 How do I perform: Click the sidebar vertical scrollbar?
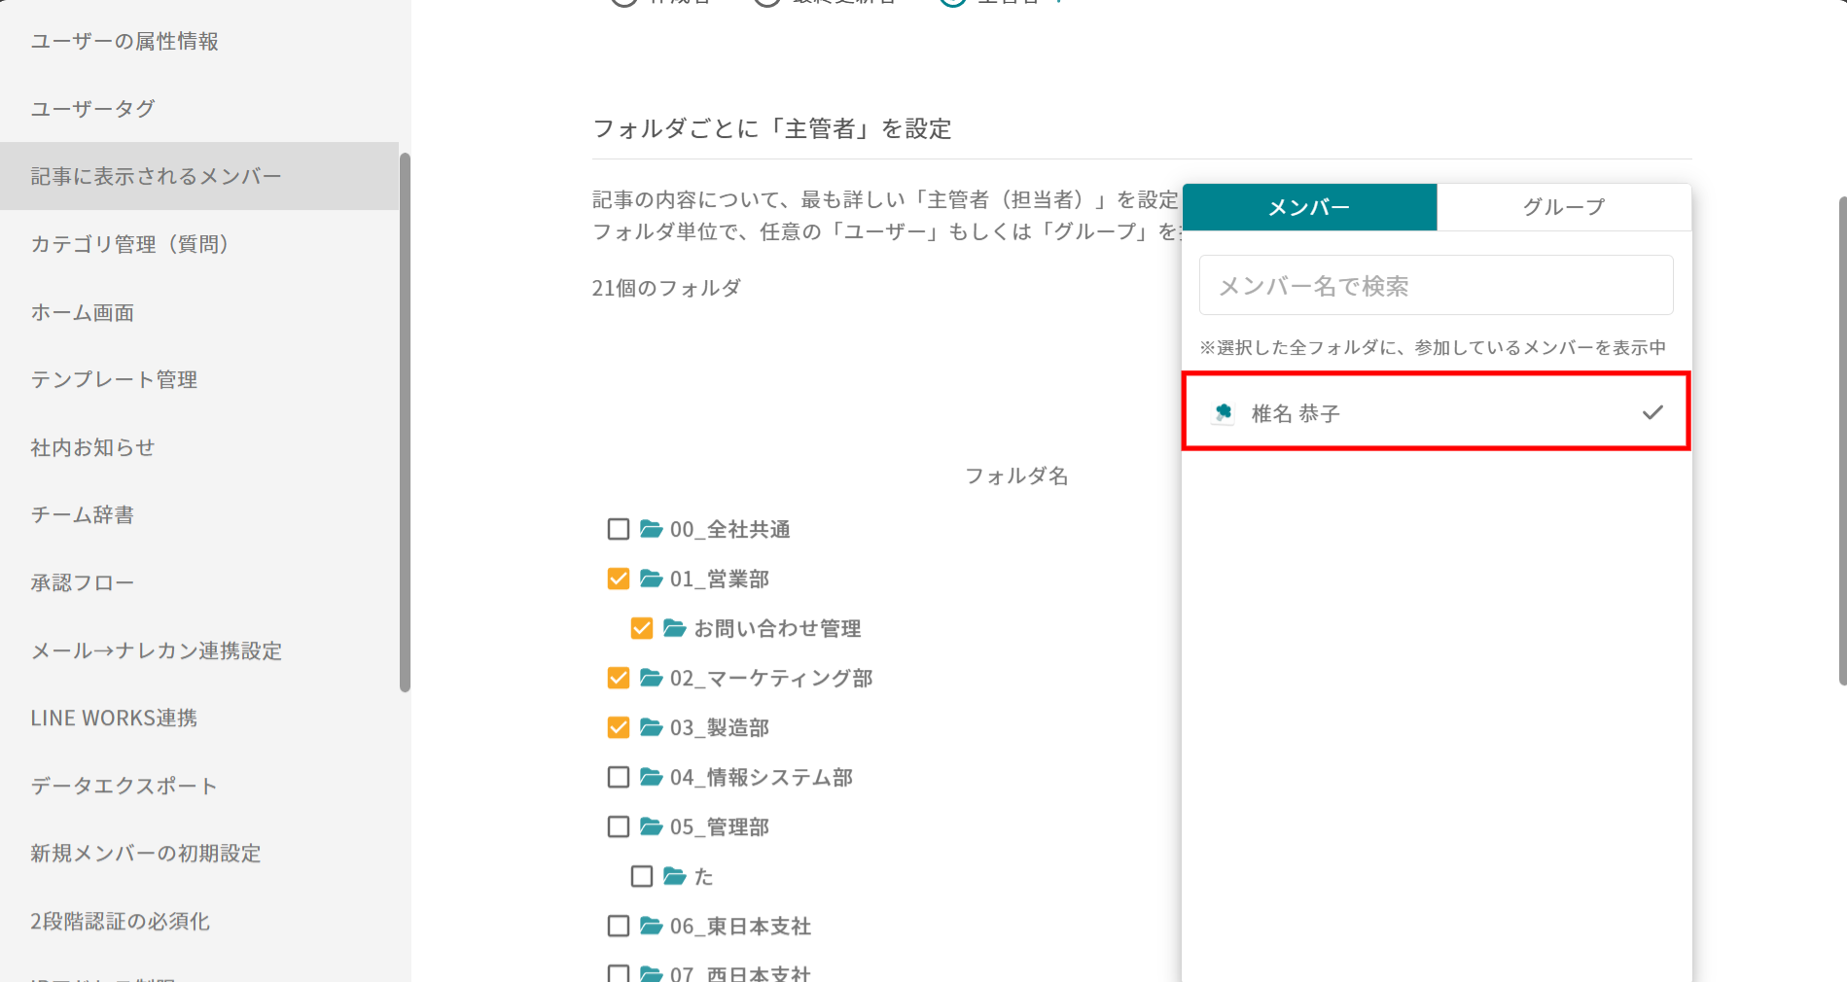[x=405, y=422]
